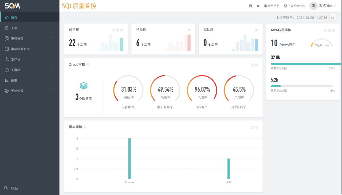342x195 pixels.
Task: Click the Oracle bar in 脚本审核 chart
Action: click(130, 159)
